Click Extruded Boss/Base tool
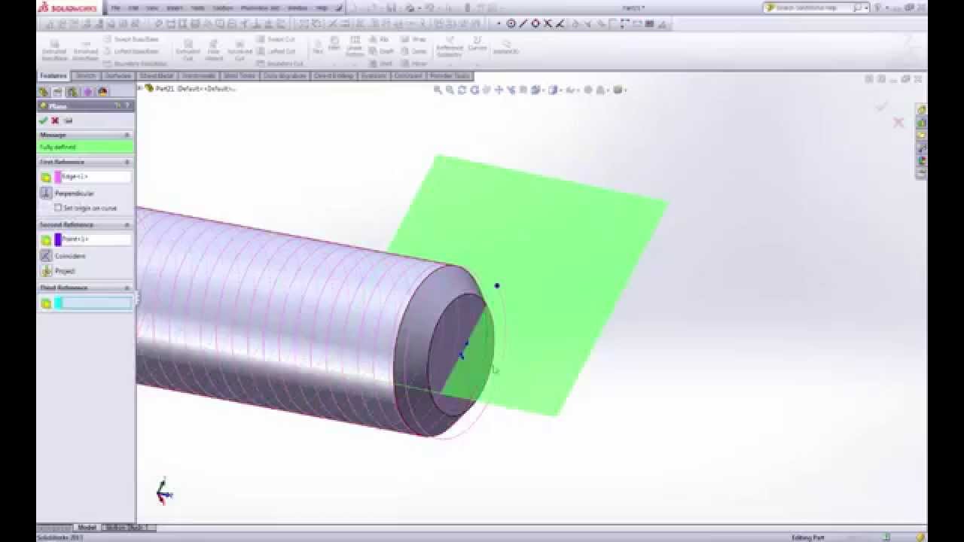964x542 pixels. [54, 50]
